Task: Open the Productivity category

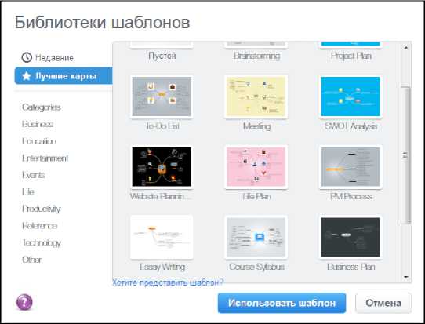Action: point(42,209)
